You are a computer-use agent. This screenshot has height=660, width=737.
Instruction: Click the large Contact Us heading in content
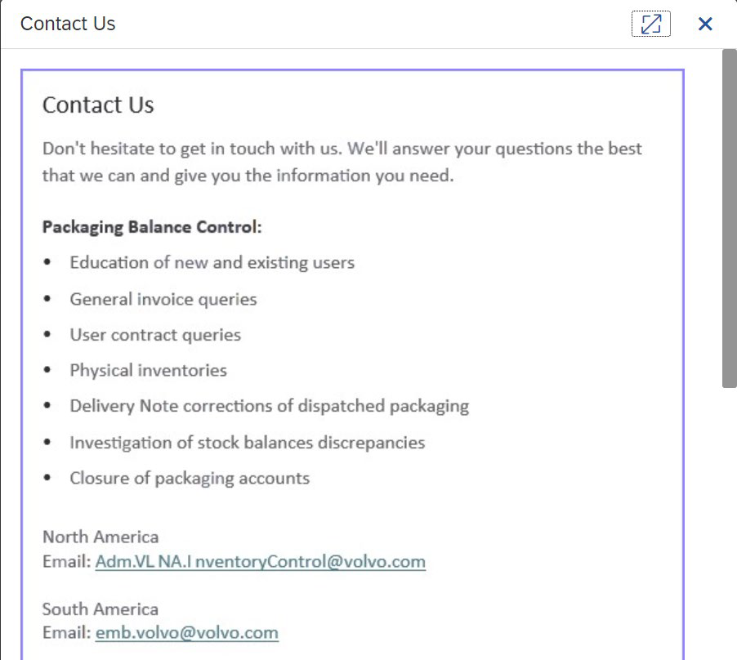tap(98, 105)
